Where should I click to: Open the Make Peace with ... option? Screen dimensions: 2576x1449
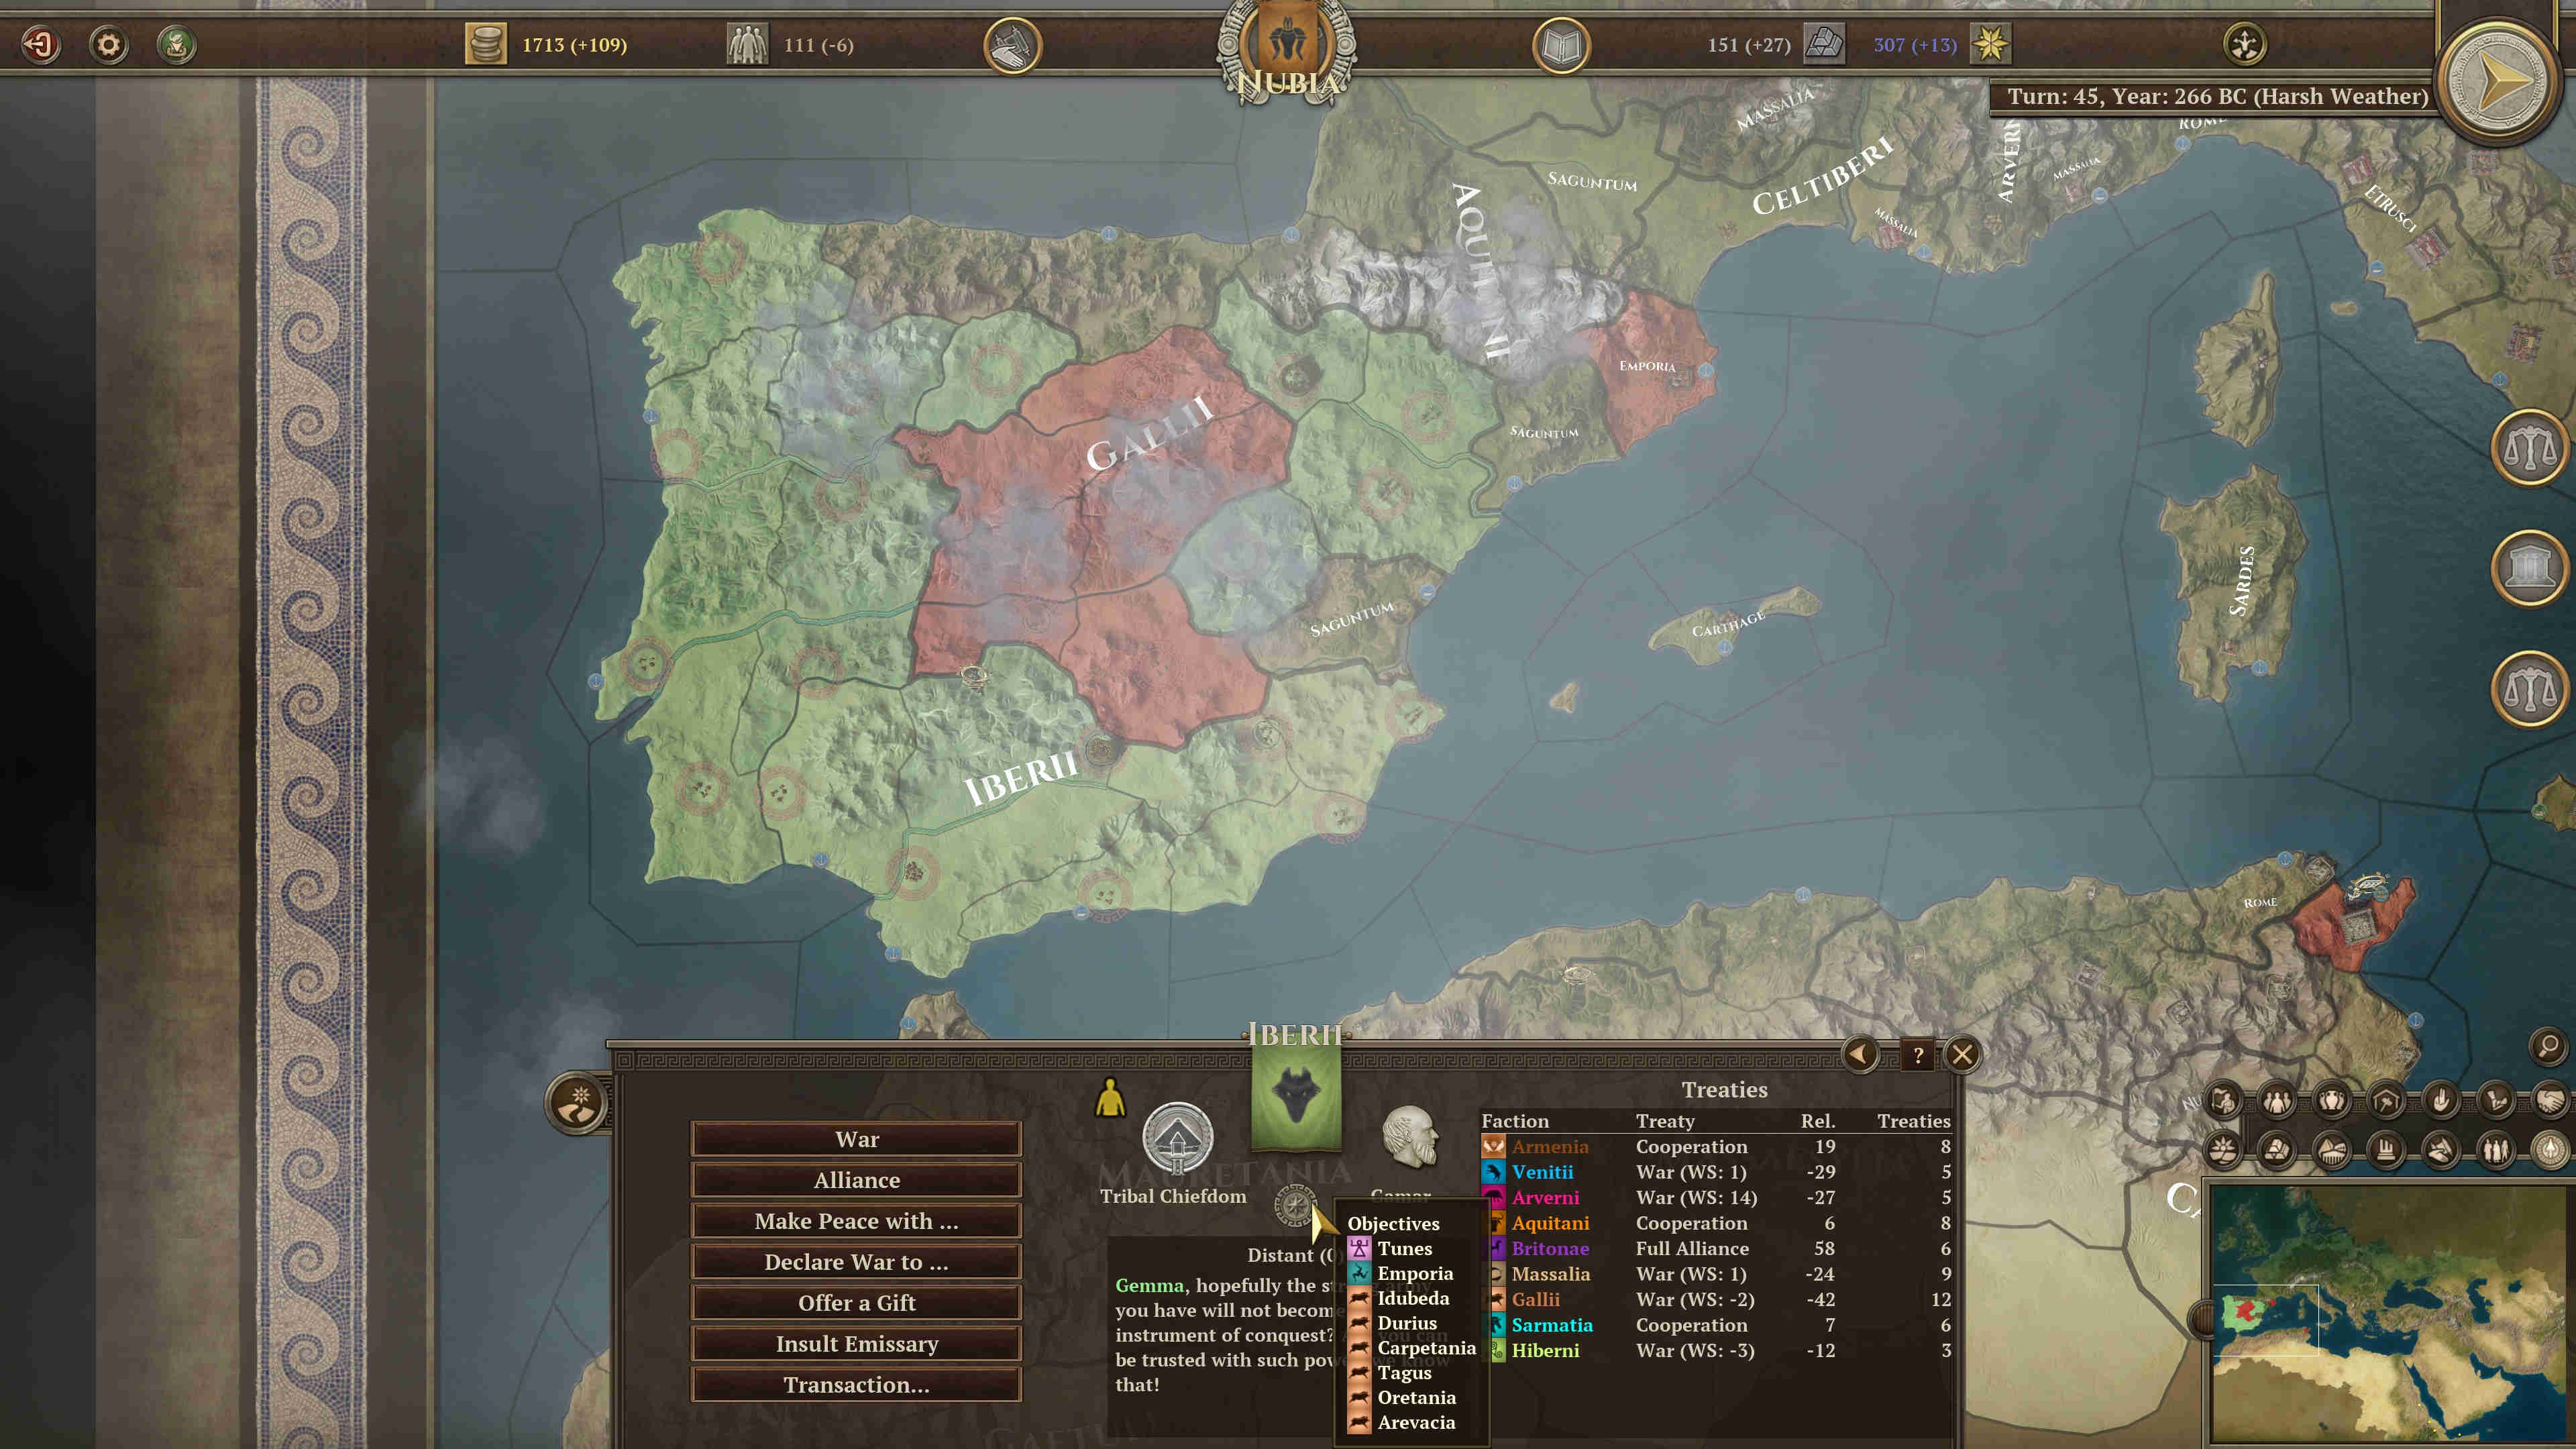pyautogui.click(x=856, y=1221)
